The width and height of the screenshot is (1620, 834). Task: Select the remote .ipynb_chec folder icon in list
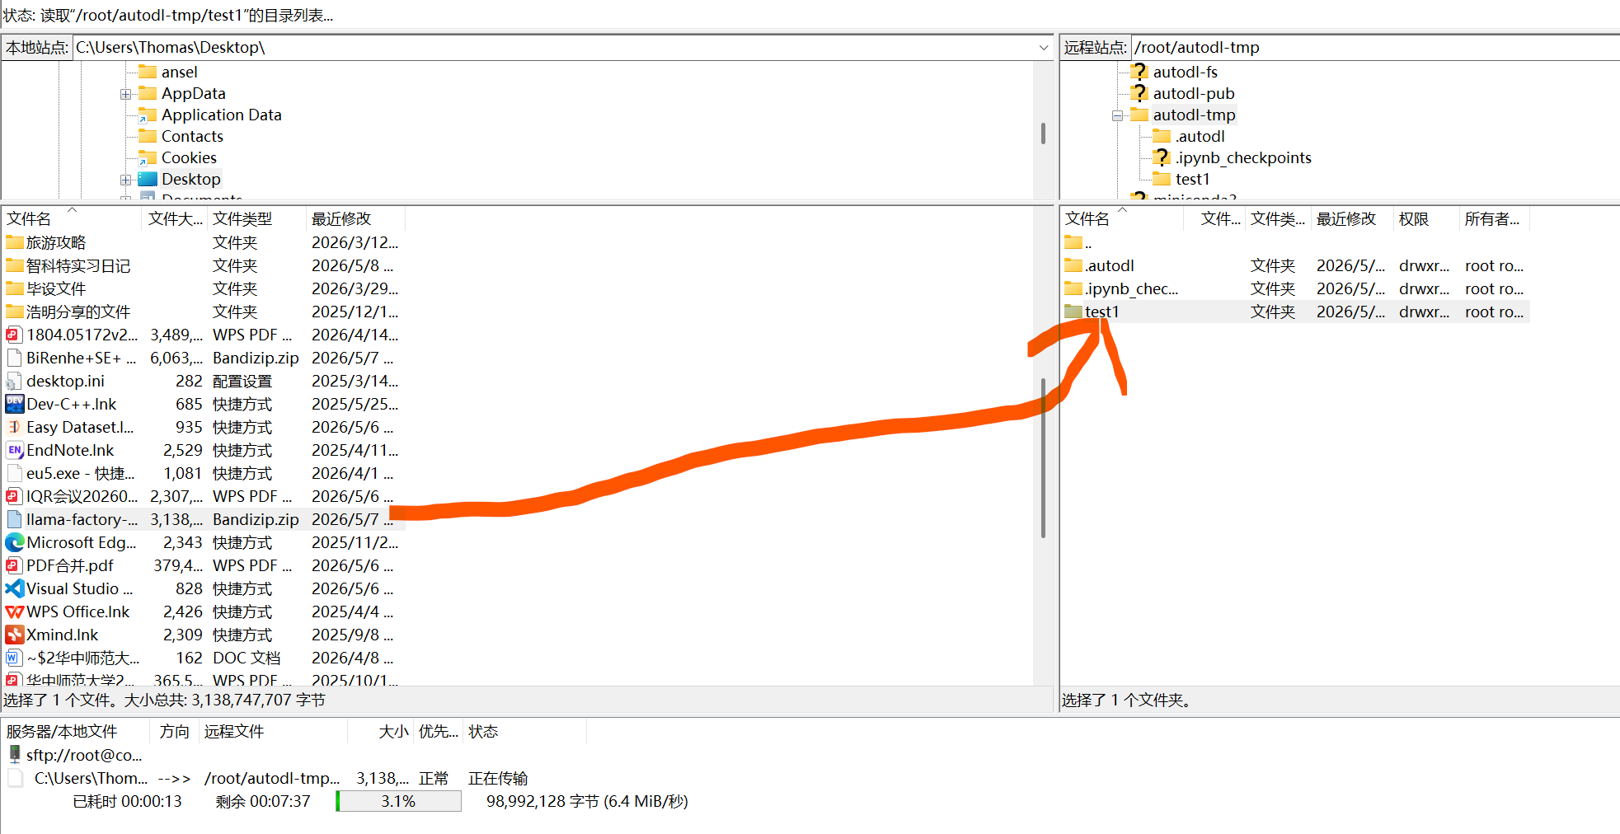[x=1073, y=288]
